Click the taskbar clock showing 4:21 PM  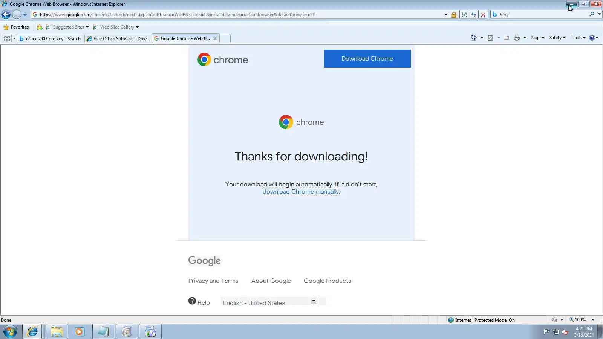point(584,332)
